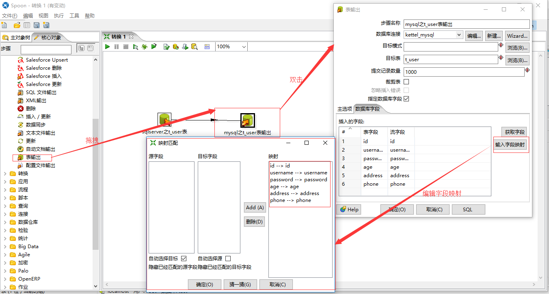Click the show results pane icon

(x=207, y=47)
